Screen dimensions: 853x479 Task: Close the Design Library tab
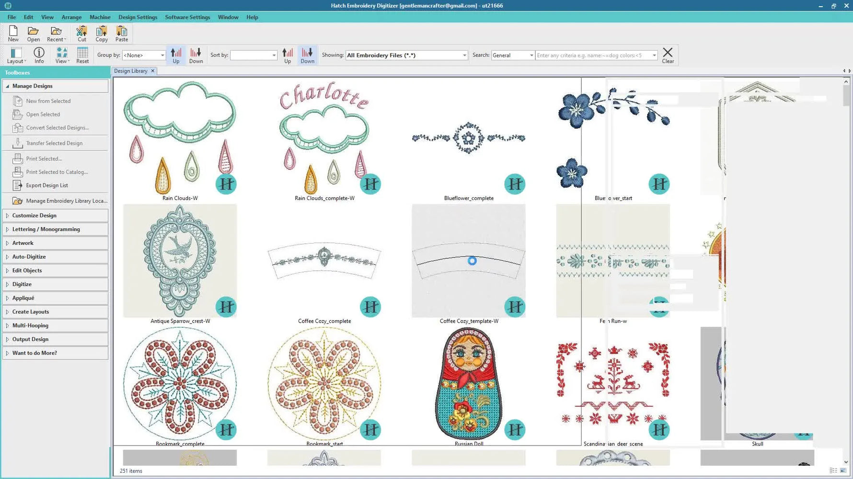152,71
